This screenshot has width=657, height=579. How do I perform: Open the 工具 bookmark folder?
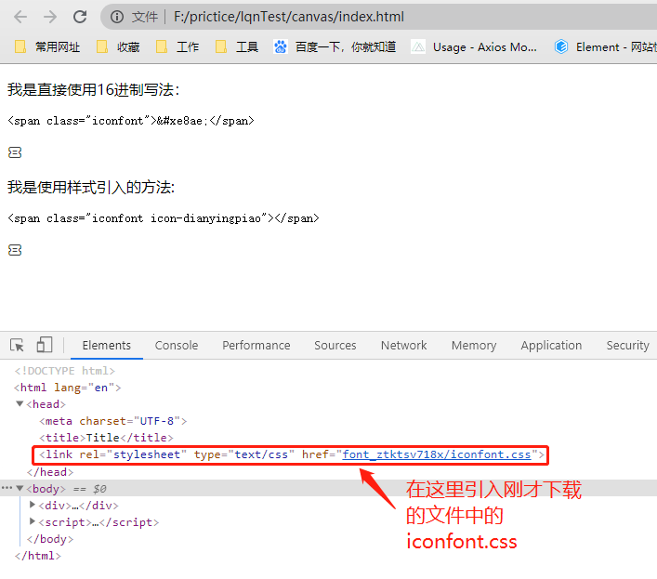(x=237, y=46)
